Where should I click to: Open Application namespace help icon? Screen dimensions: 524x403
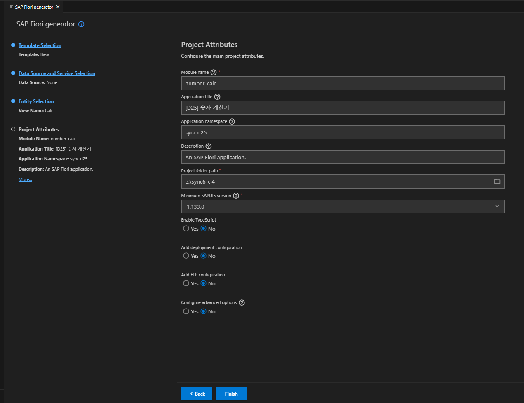pos(232,122)
